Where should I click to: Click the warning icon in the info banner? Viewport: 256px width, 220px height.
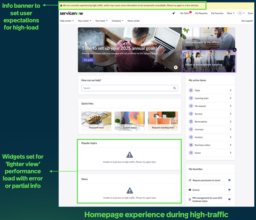[61, 6]
